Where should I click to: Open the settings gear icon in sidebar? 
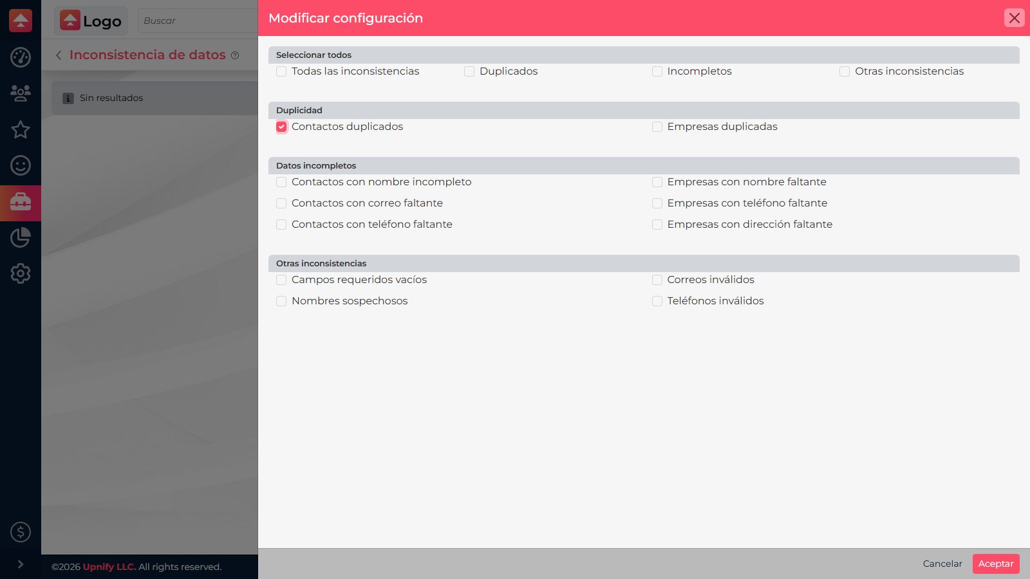(21, 273)
